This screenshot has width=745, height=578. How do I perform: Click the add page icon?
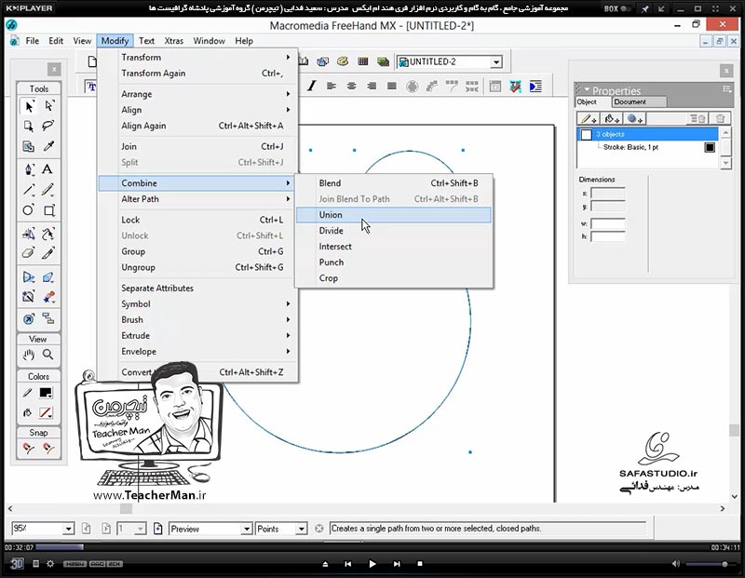point(157,528)
